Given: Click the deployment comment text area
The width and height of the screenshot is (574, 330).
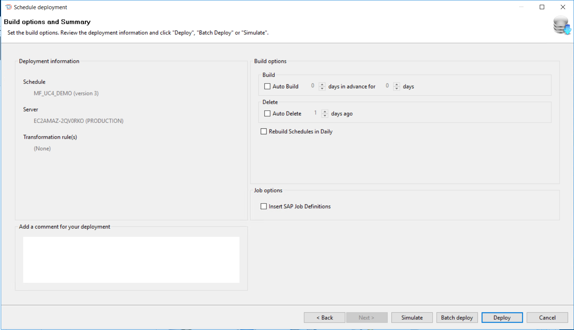Looking at the screenshot, I should point(131,260).
